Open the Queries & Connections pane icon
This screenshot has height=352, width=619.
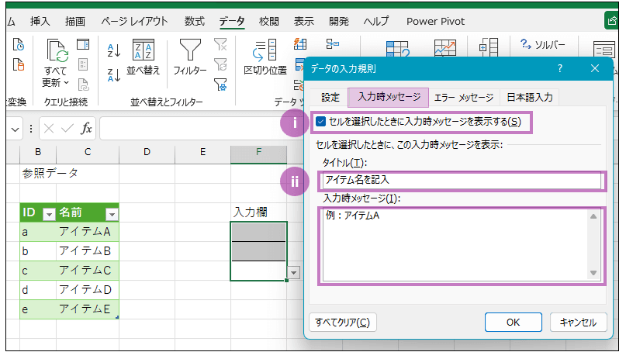[83, 43]
